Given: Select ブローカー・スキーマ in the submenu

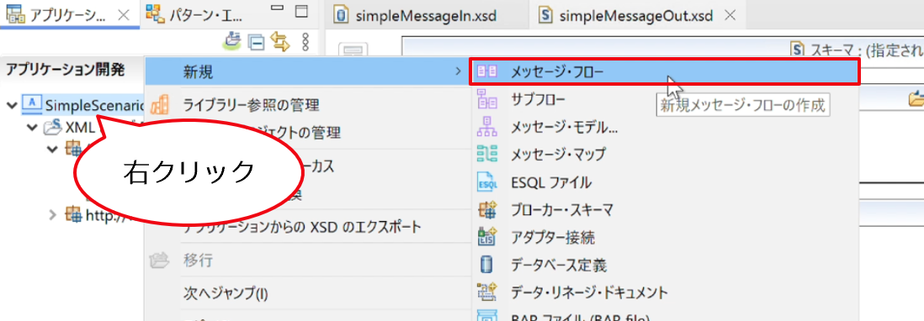Looking at the screenshot, I should pyautogui.click(x=562, y=210).
